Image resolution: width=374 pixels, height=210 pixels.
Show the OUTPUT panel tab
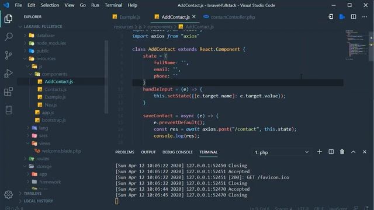[148, 152]
